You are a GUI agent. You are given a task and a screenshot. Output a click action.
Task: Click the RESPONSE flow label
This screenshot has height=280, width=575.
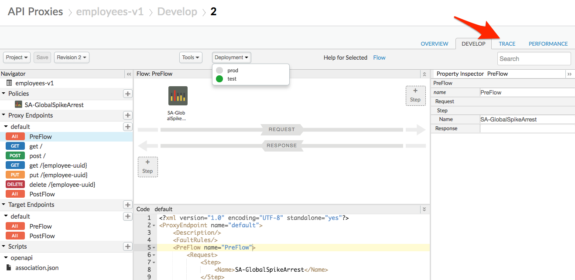[x=281, y=145]
